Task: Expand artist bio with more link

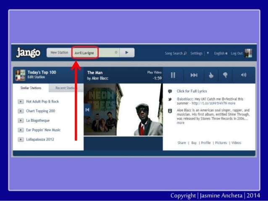Action: 181,123
